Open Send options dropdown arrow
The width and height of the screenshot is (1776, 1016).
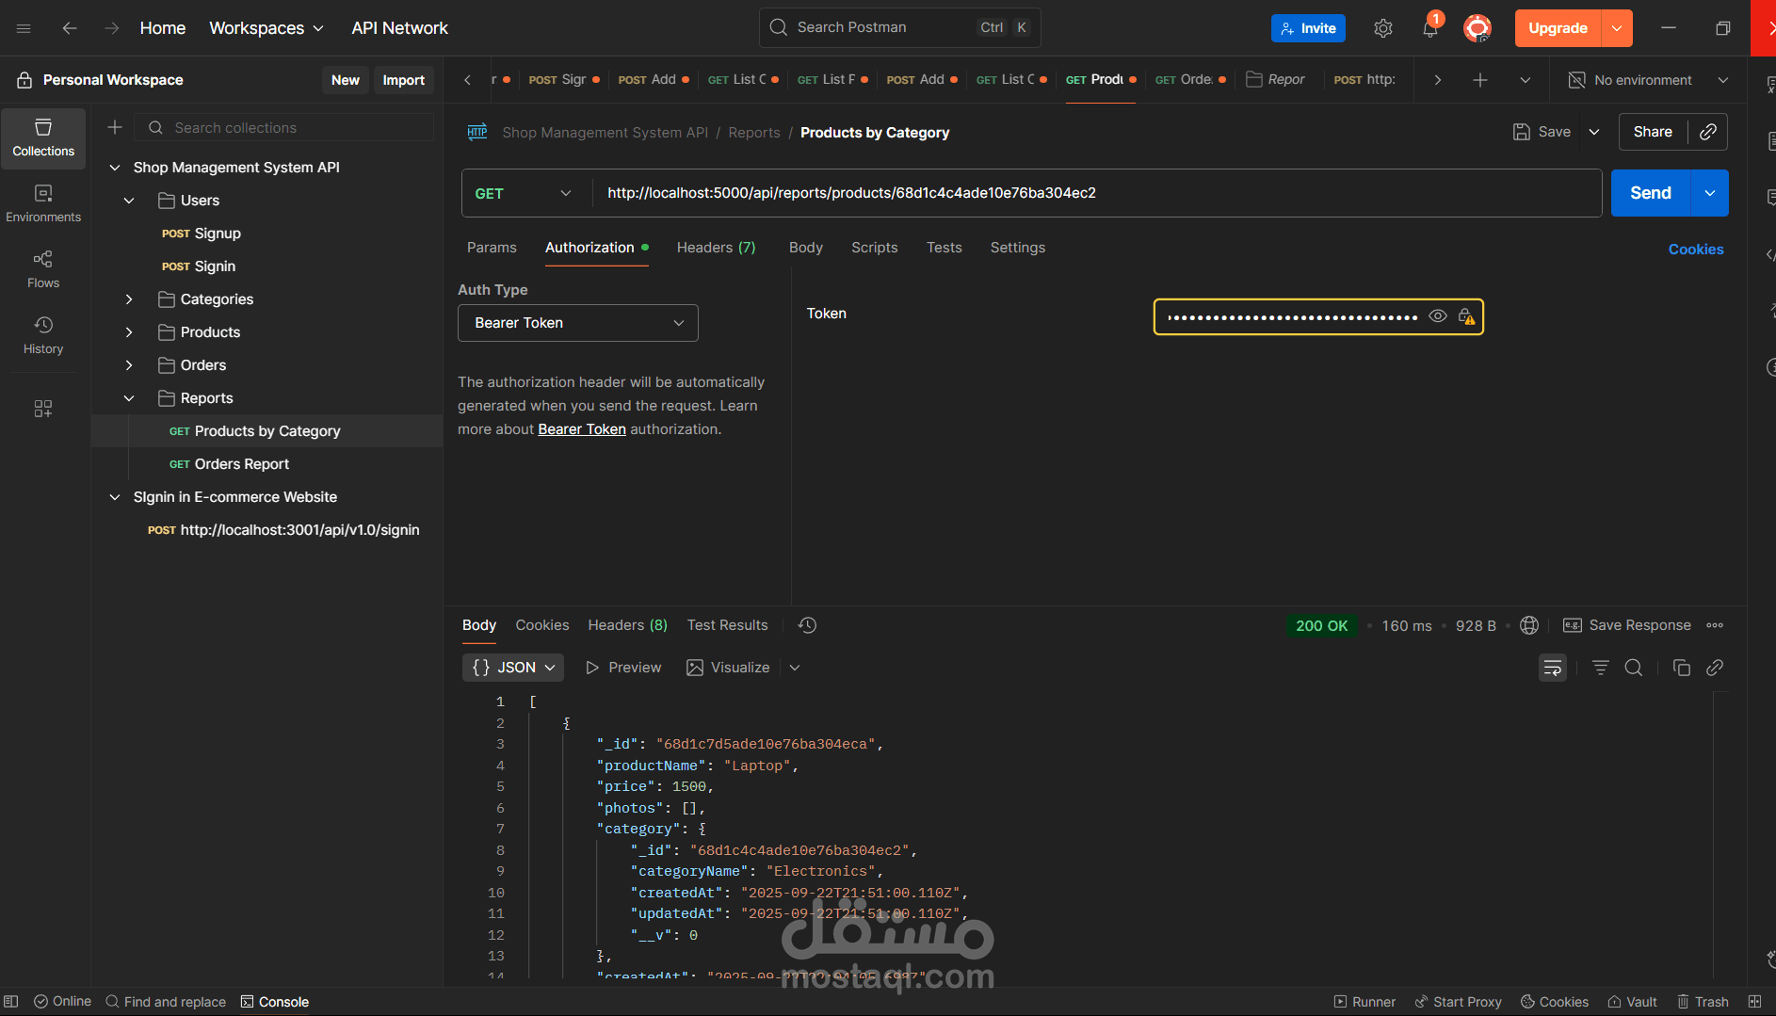1710,193
